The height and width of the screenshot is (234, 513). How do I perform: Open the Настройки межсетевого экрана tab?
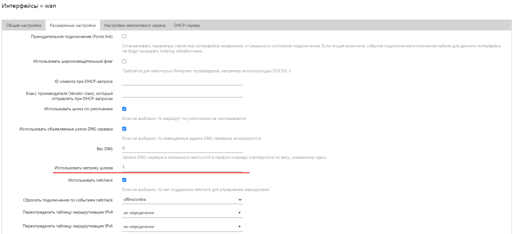pyautogui.click(x=135, y=26)
